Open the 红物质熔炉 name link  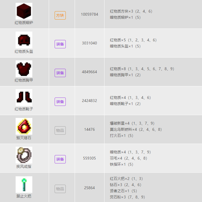pos(24,23)
